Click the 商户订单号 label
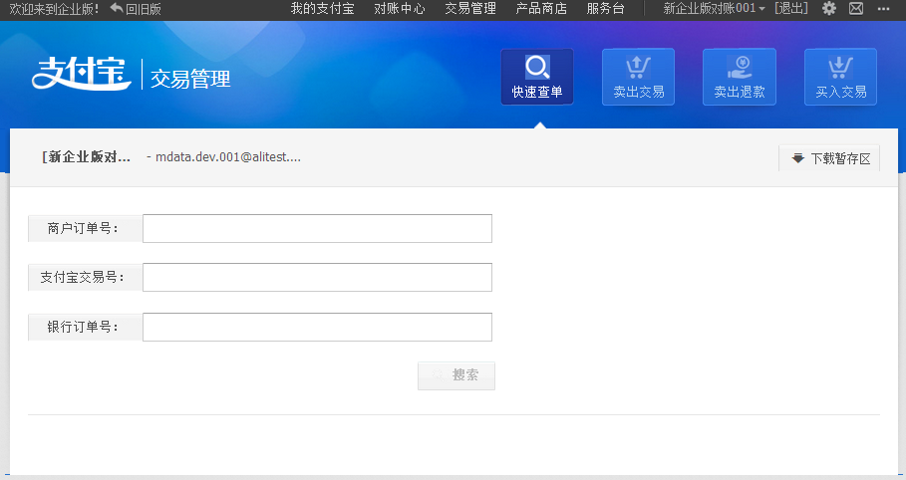The width and height of the screenshot is (906, 480). (83, 229)
